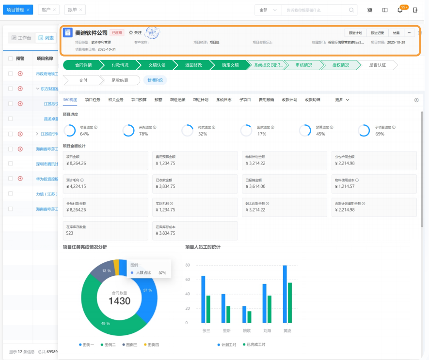Switch to 工作台 view
The height and width of the screenshot is (360, 429).
point(21,38)
